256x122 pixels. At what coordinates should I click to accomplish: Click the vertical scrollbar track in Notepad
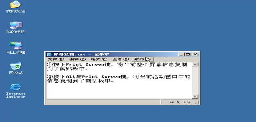pos(195,80)
